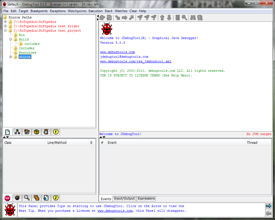Click the zoom magnifier plus toolbar icon
Image resolution: width=275 pixels, height=220 pixels.
[x=184, y=18]
